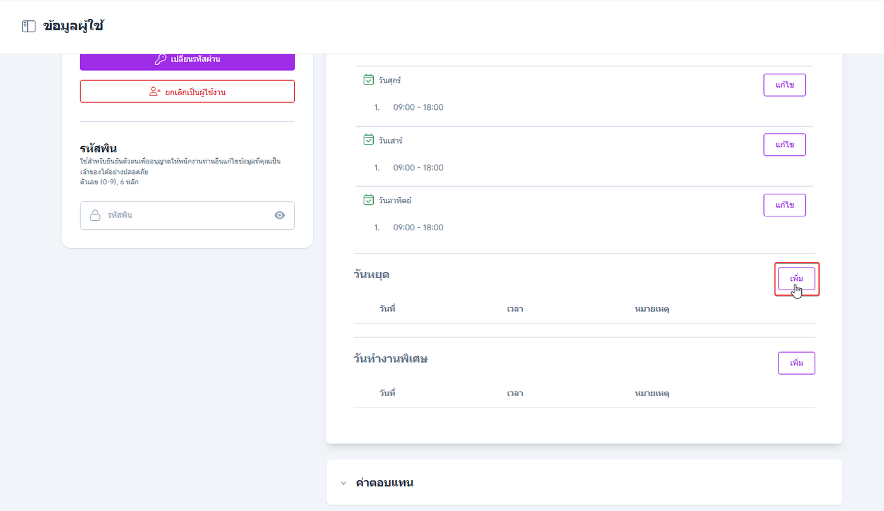884x511 pixels.
Task: Add a วันทำงานพิเศษ entry with เพิ่ม
Action: (x=796, y=363)
